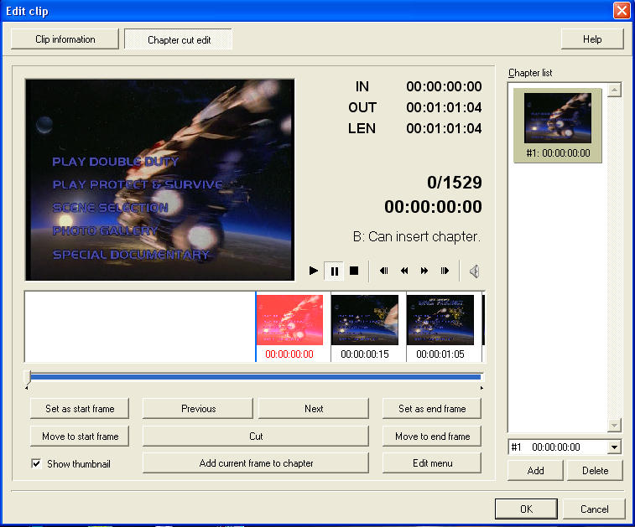
Task: Fast forward the clip
Action: click(x=424, y=271)
